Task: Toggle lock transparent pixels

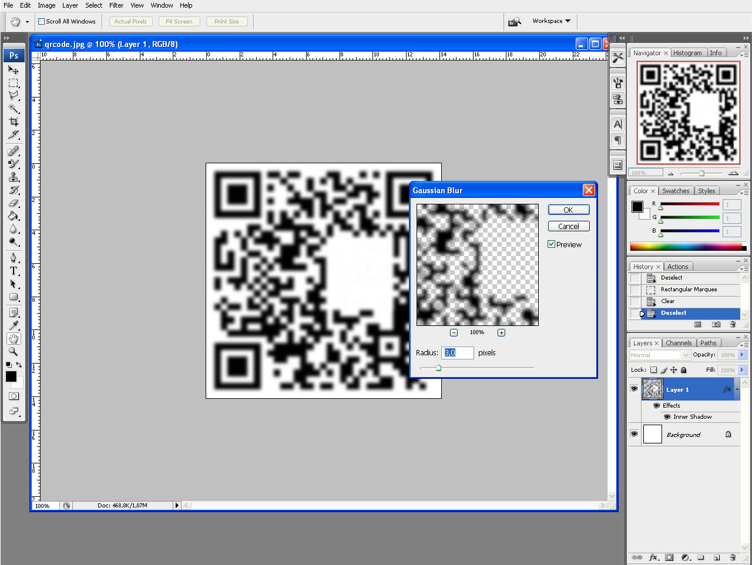Action: point(653,370)
